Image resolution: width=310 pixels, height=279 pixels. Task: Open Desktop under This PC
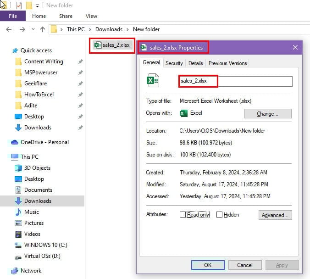point(34,179)
